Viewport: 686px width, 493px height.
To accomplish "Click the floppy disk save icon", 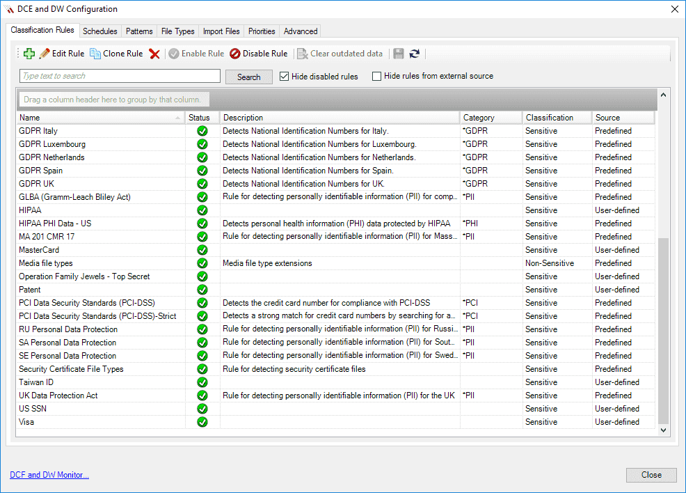I will (x=398, y=54).
